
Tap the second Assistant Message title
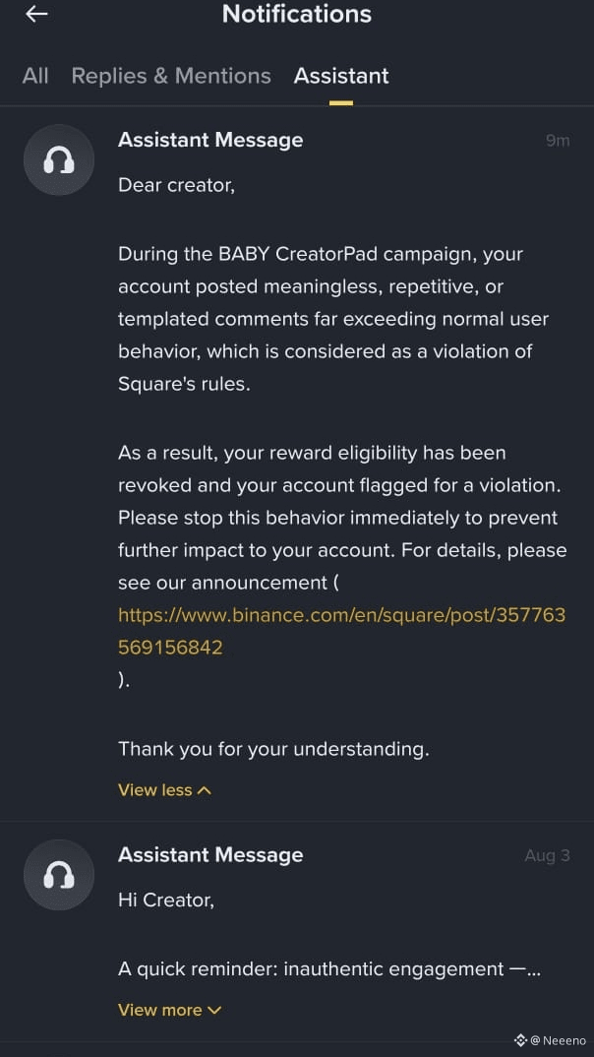210,855
